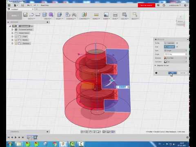The image size is (196, 147).
Task: Click the Insert image icon
Action: coord(106,15)
